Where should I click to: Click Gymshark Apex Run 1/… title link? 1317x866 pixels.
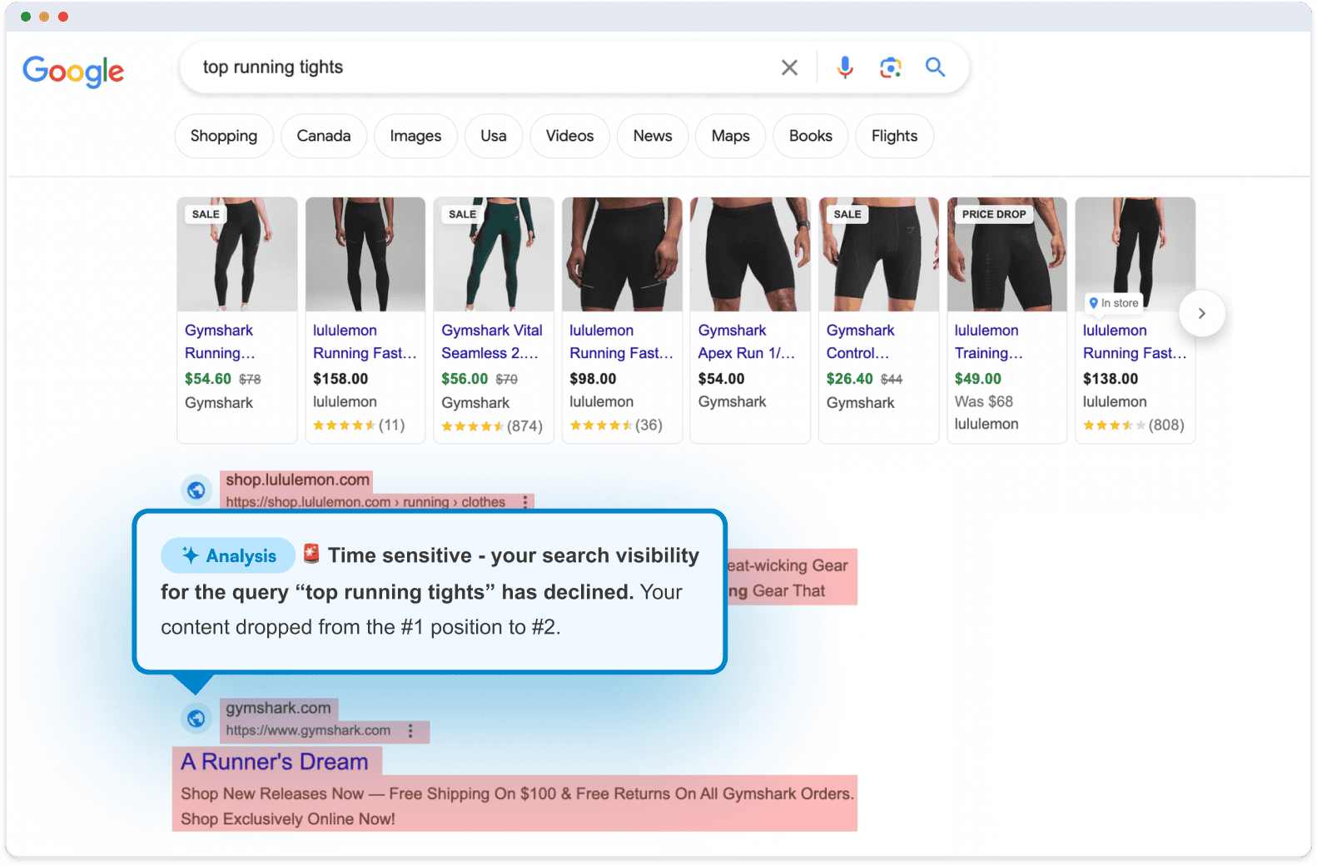(x=747, y=341)
